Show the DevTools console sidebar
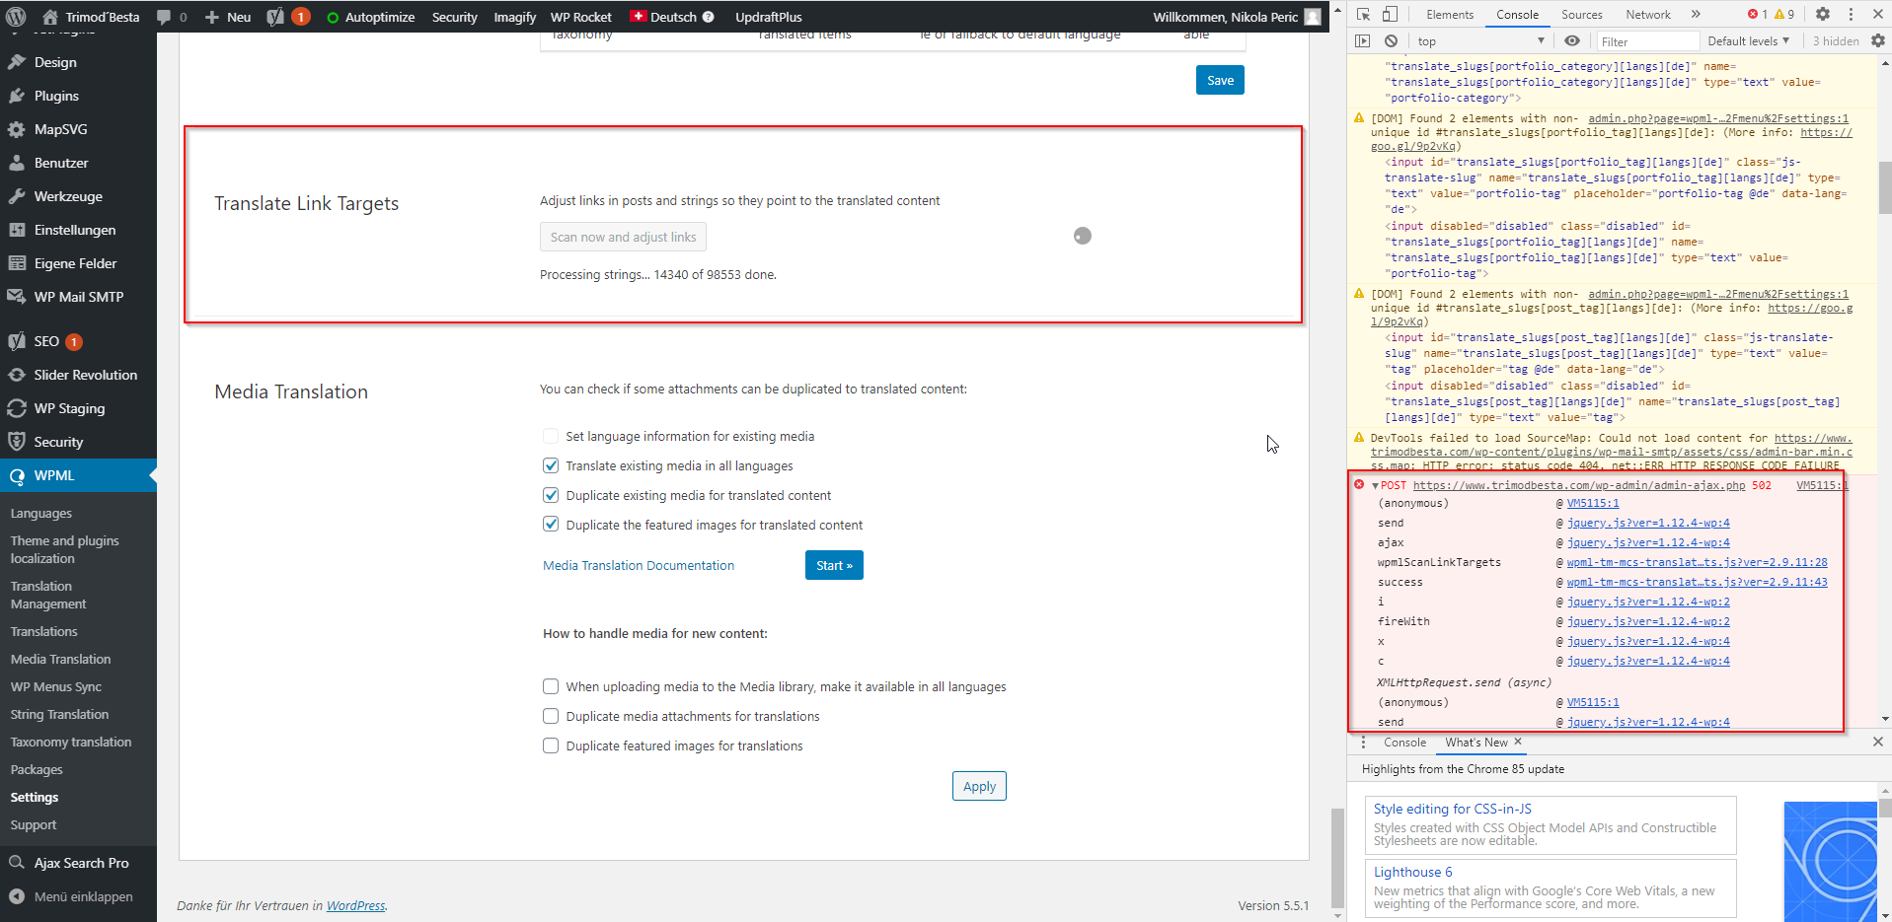This screenshot has height=922, width=1892. [x=1363, y=40]
